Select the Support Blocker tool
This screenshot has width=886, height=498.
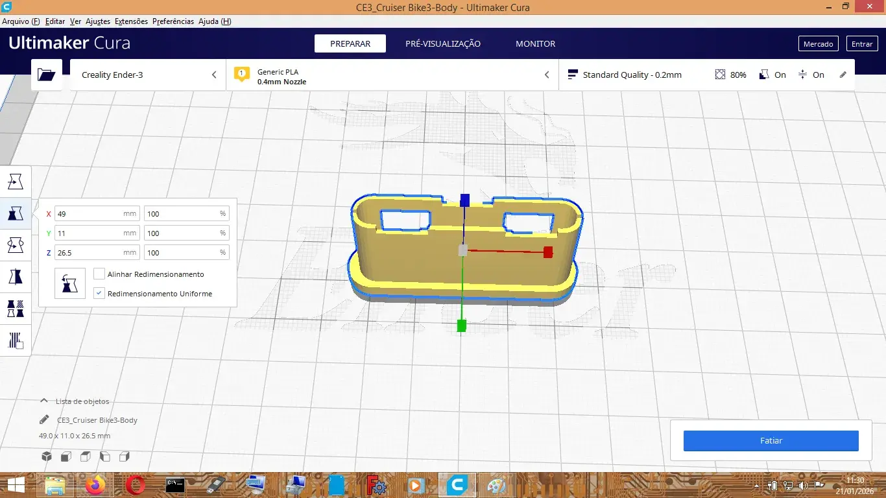point(16,340)
